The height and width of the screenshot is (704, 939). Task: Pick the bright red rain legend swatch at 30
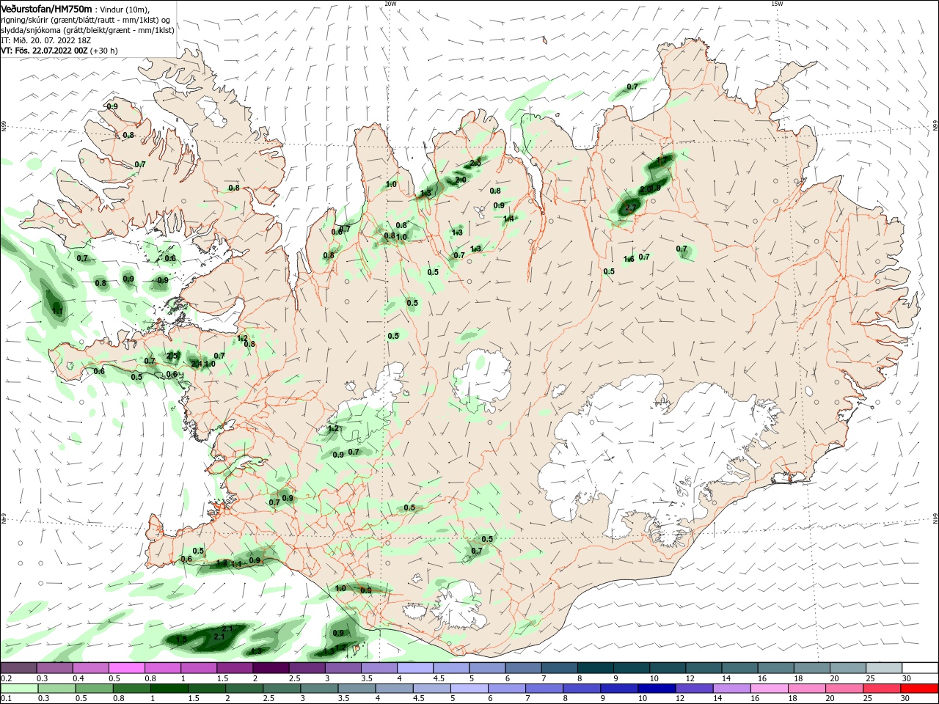pos(921,689)
